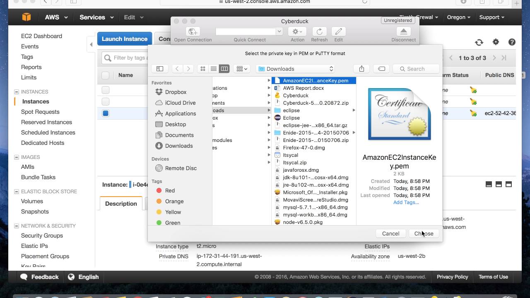The width and height of the screenshot is (530, 298).
Task: Select the Orange tag
Action: click(x=170, y=201)
